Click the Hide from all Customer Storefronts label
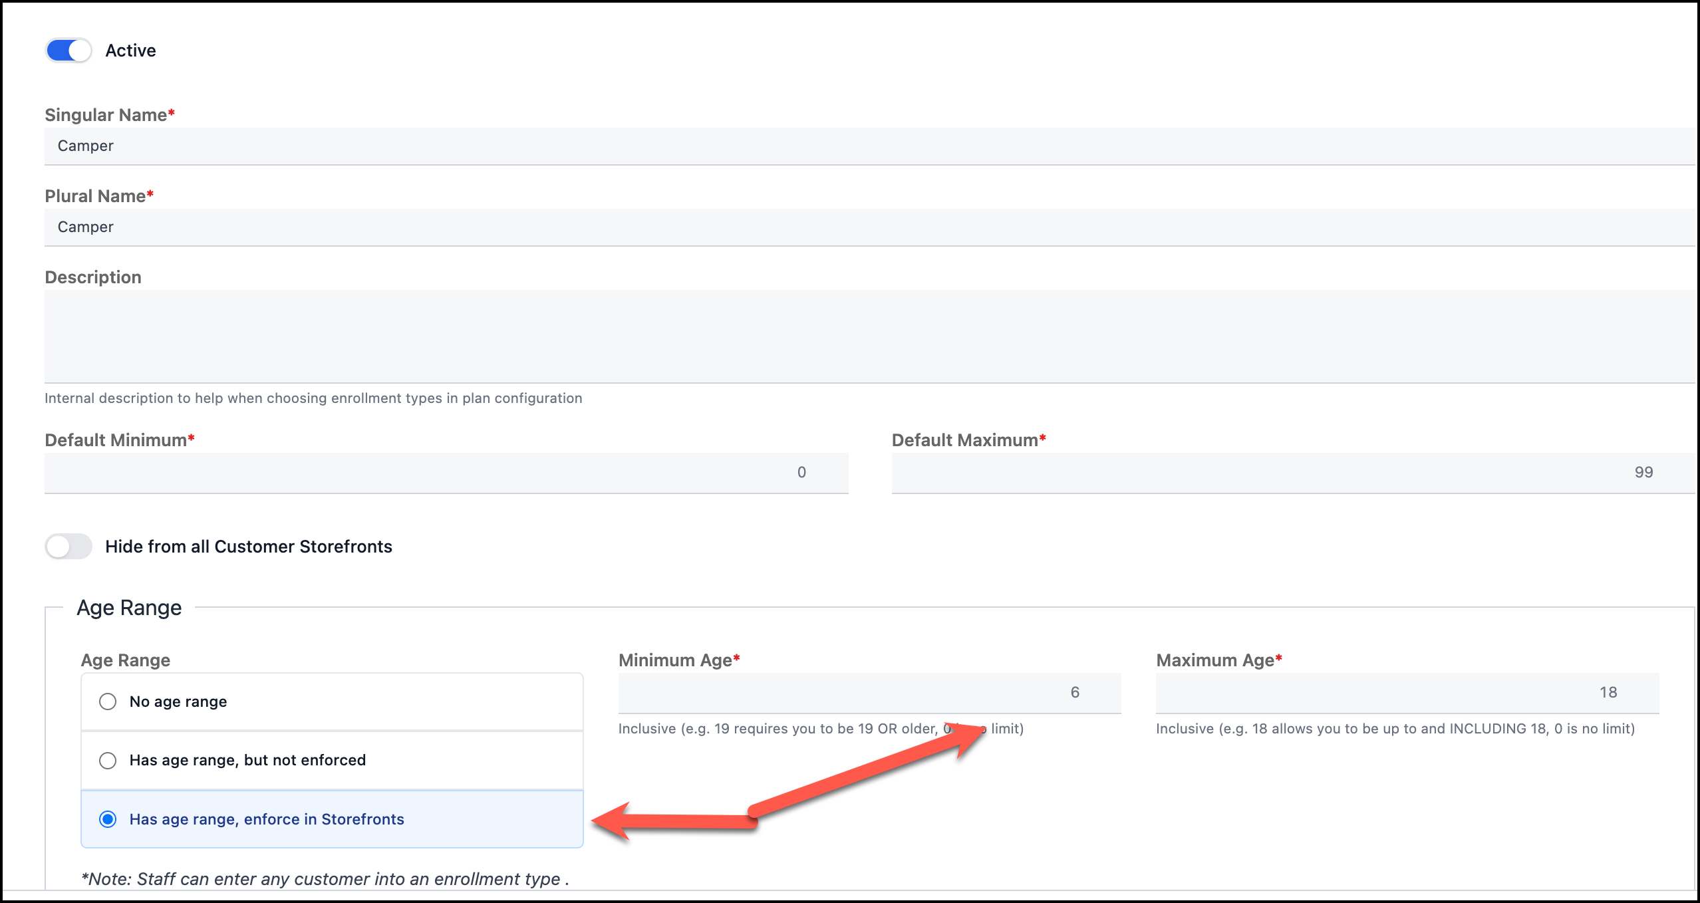Image resolution: width=1700 pixels, height=903 pixels. click(x=249, y=547)
